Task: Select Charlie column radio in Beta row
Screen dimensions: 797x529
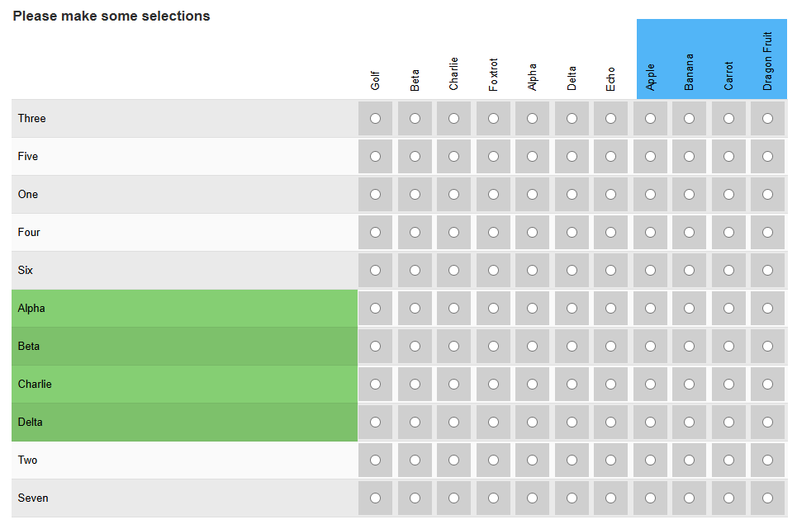Action: point(454,347)
